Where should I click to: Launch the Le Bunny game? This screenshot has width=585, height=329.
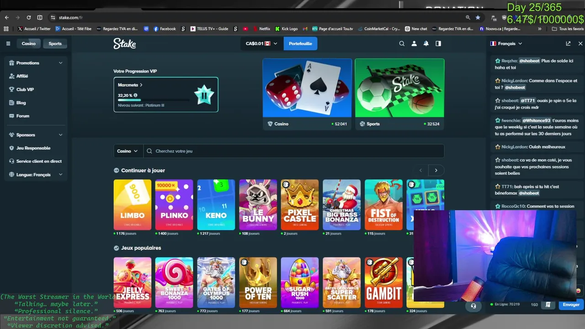pyautogui.click(x=258, y=205)
